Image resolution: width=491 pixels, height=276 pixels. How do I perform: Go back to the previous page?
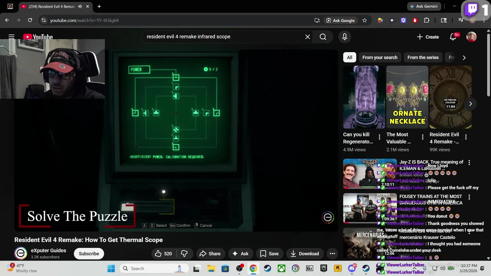(7, 20)
